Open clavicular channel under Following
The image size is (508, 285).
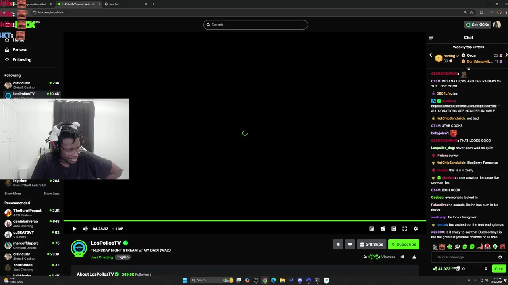coord(32,85)
